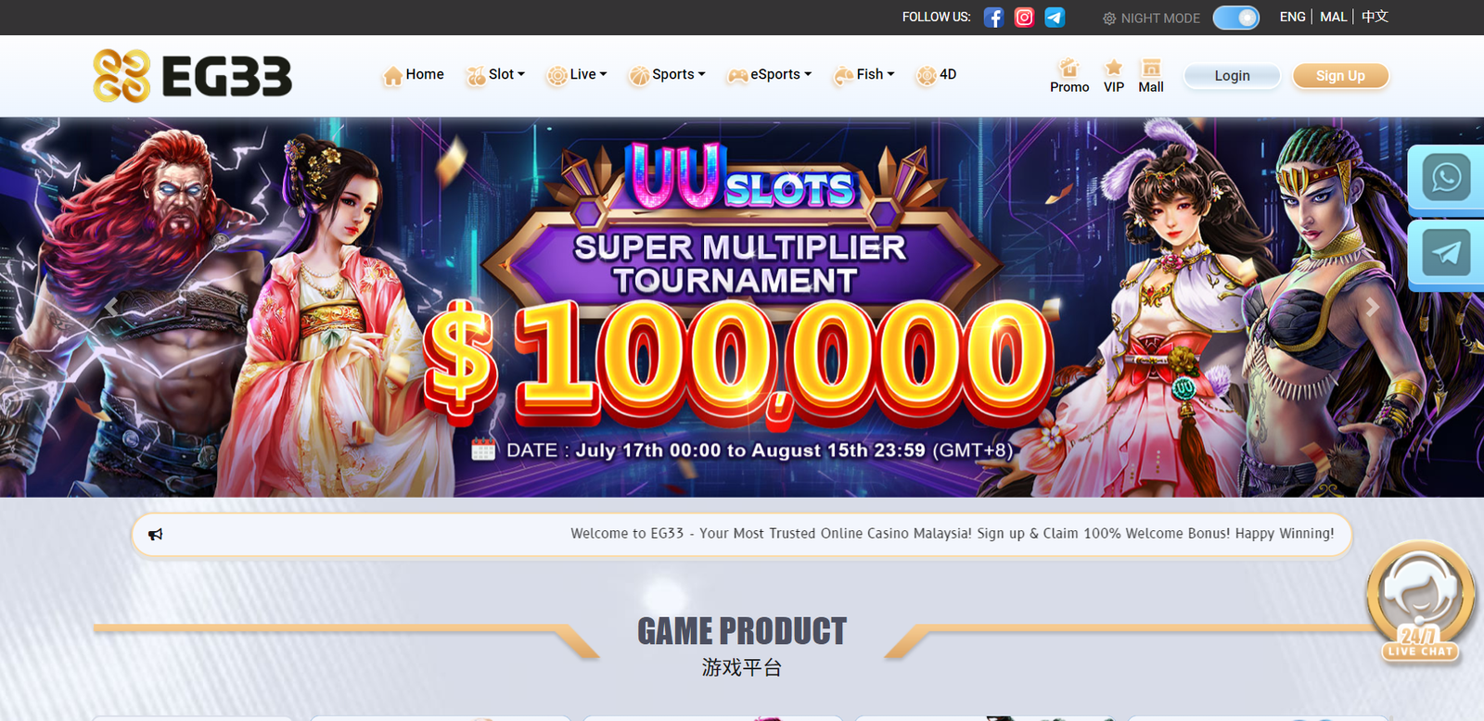1484x721 pixels.
Task: Expand the Live dropdown menu
Action: pyautogui.click(x=577, y=75)
